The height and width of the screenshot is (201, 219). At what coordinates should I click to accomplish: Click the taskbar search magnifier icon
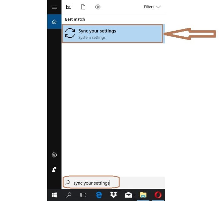[69, 195]
